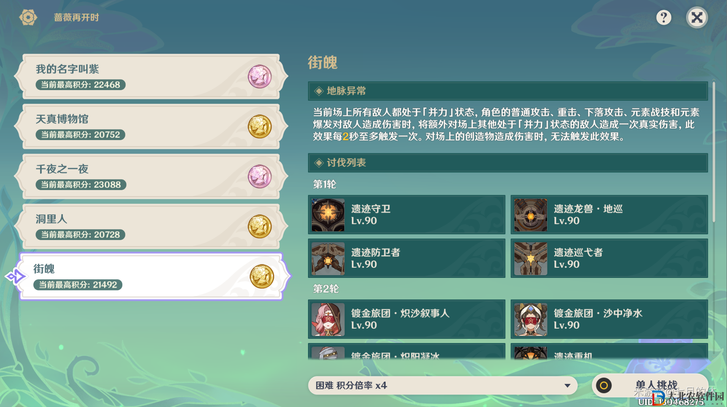Switch to the 千夜之一夜 stage

click(151, 176)
